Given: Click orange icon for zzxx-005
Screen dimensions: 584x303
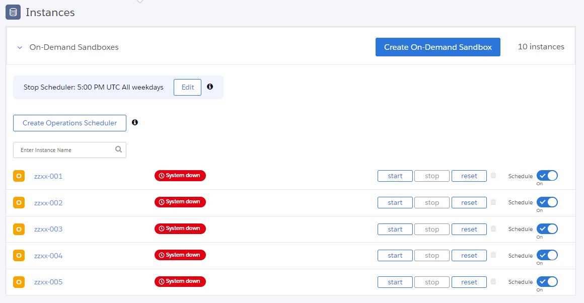Looking at the screenshot, I should (19, 282).
